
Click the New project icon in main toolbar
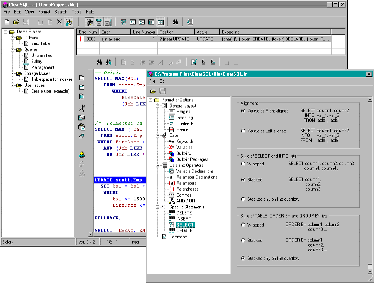point(7,22)
